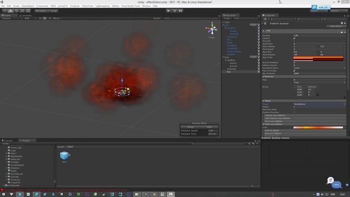This screenshot has height=197, width=350.
Task: Select the cube prefab asset in Project
Action: coord(65,155)
